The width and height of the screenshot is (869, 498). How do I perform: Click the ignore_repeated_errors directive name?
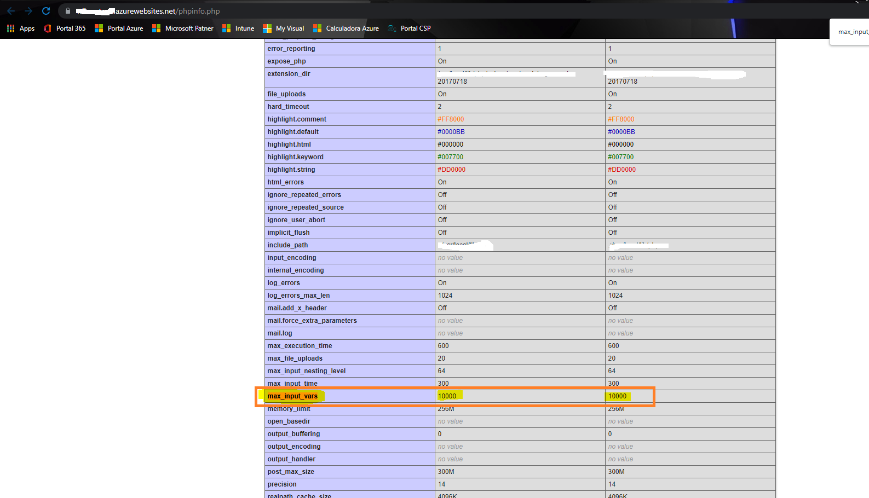[304, 195]
